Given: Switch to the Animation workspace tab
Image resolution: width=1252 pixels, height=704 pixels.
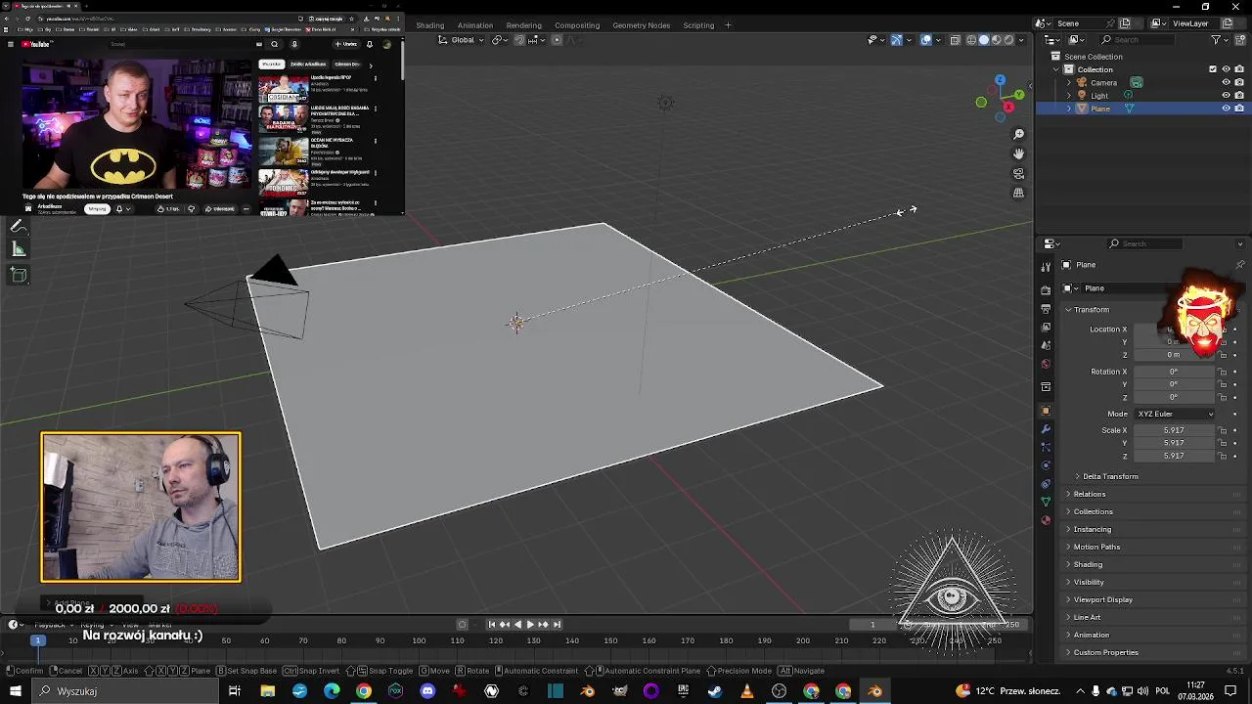Looking at the screenshot, I should point(474,25).
